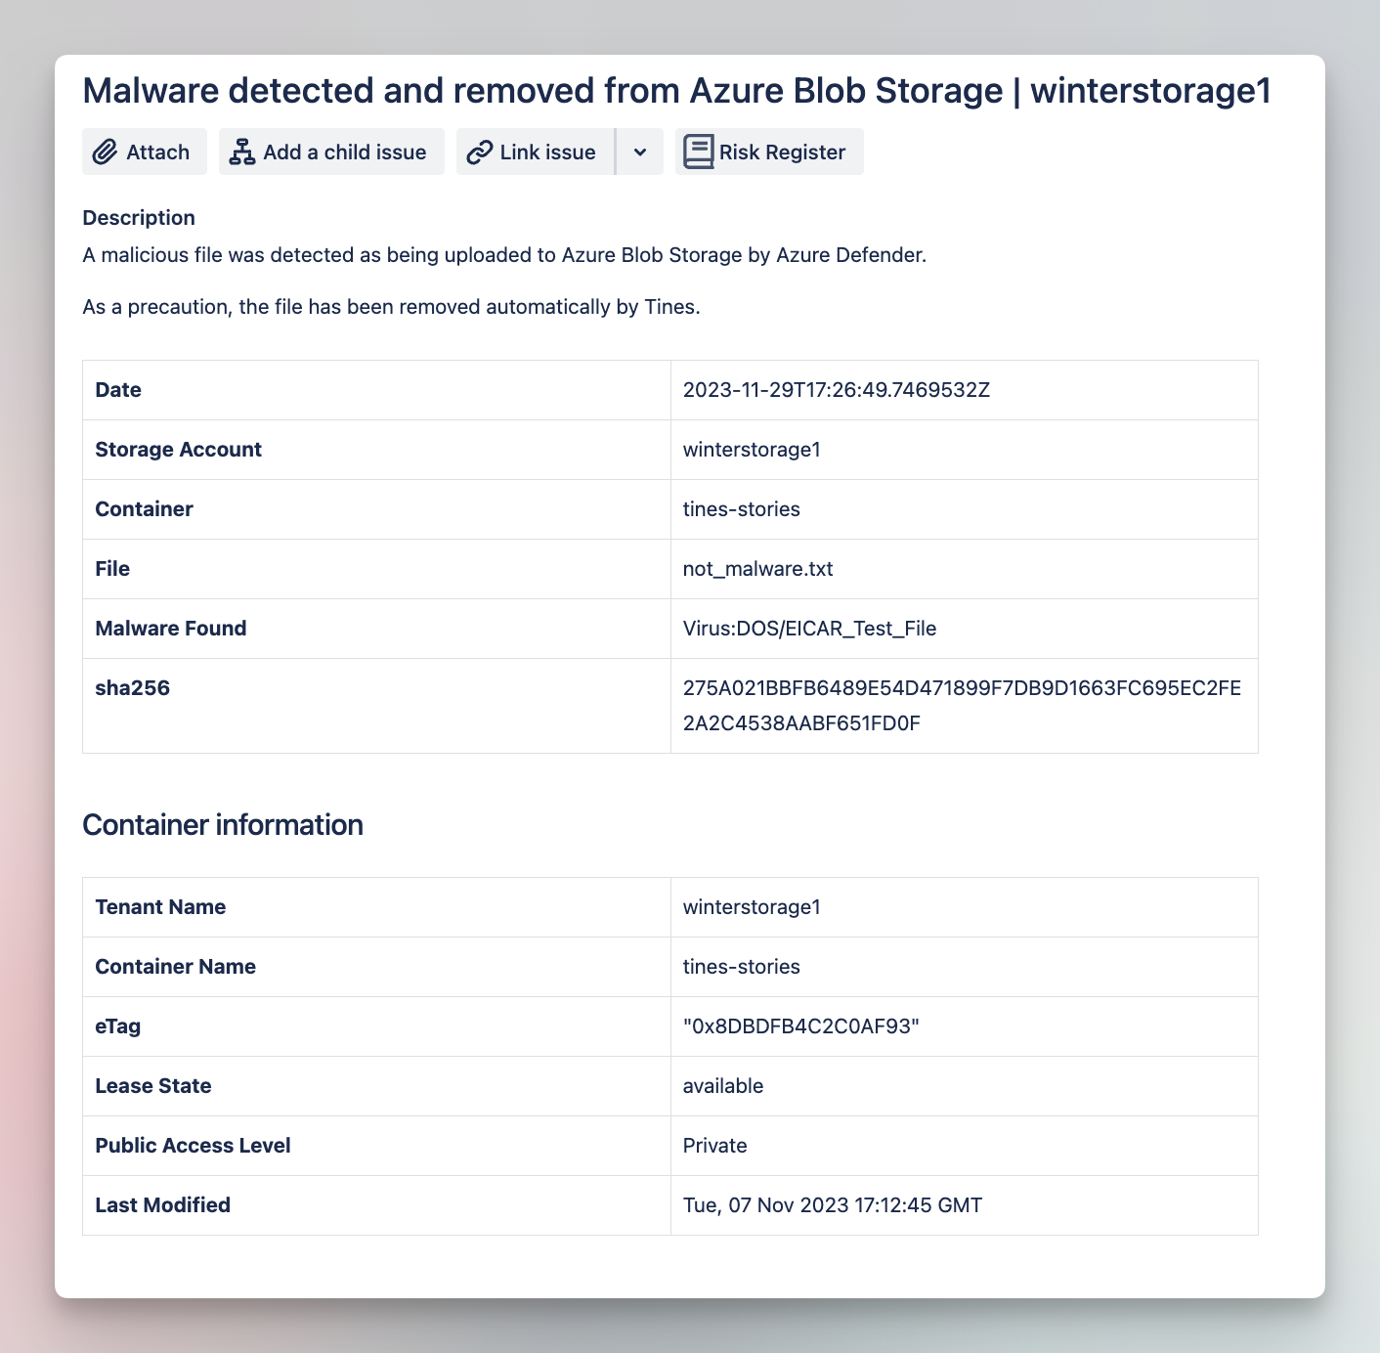The image size is (1380, 1353).
Task: Click the Risk Register book icon
Action: pos(698,153)
